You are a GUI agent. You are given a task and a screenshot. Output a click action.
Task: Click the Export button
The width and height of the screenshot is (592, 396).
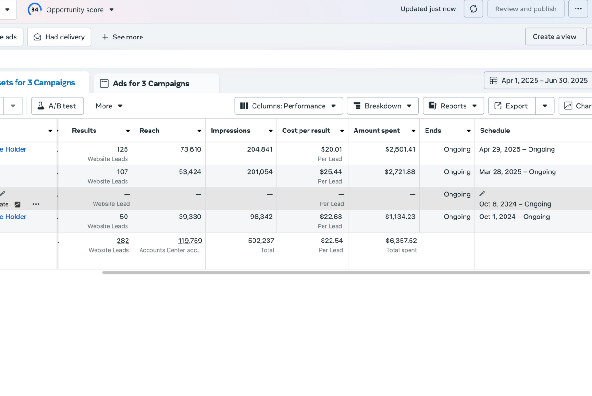511,106
